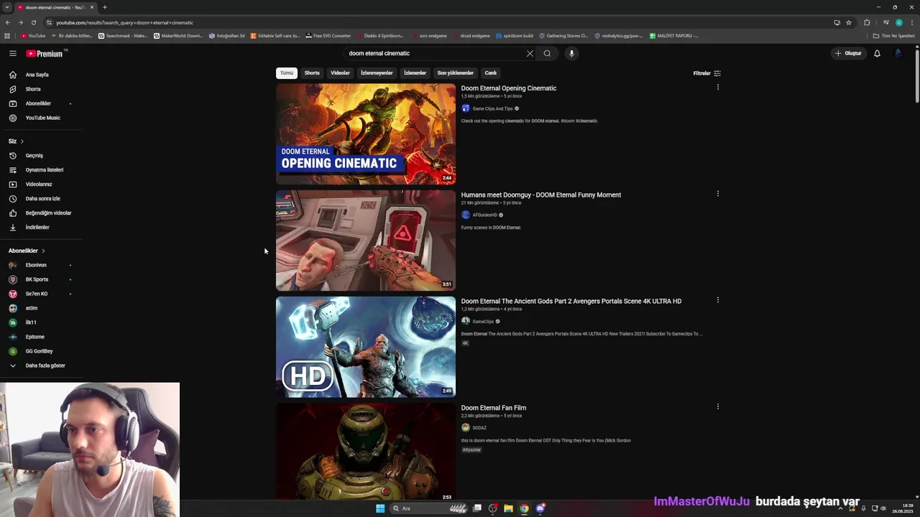Viewport: 920px width, 517px height.
Task: Open more options for Opening Cinematic video
Action: 717,88
